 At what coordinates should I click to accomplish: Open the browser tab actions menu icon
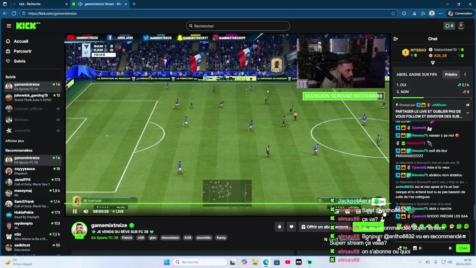point(5,4)
